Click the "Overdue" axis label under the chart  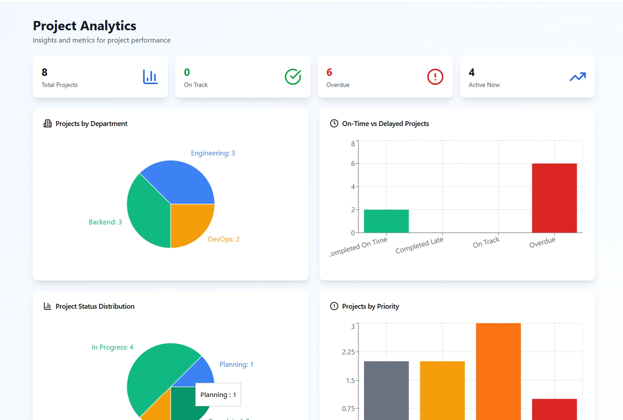coord(542,242)
